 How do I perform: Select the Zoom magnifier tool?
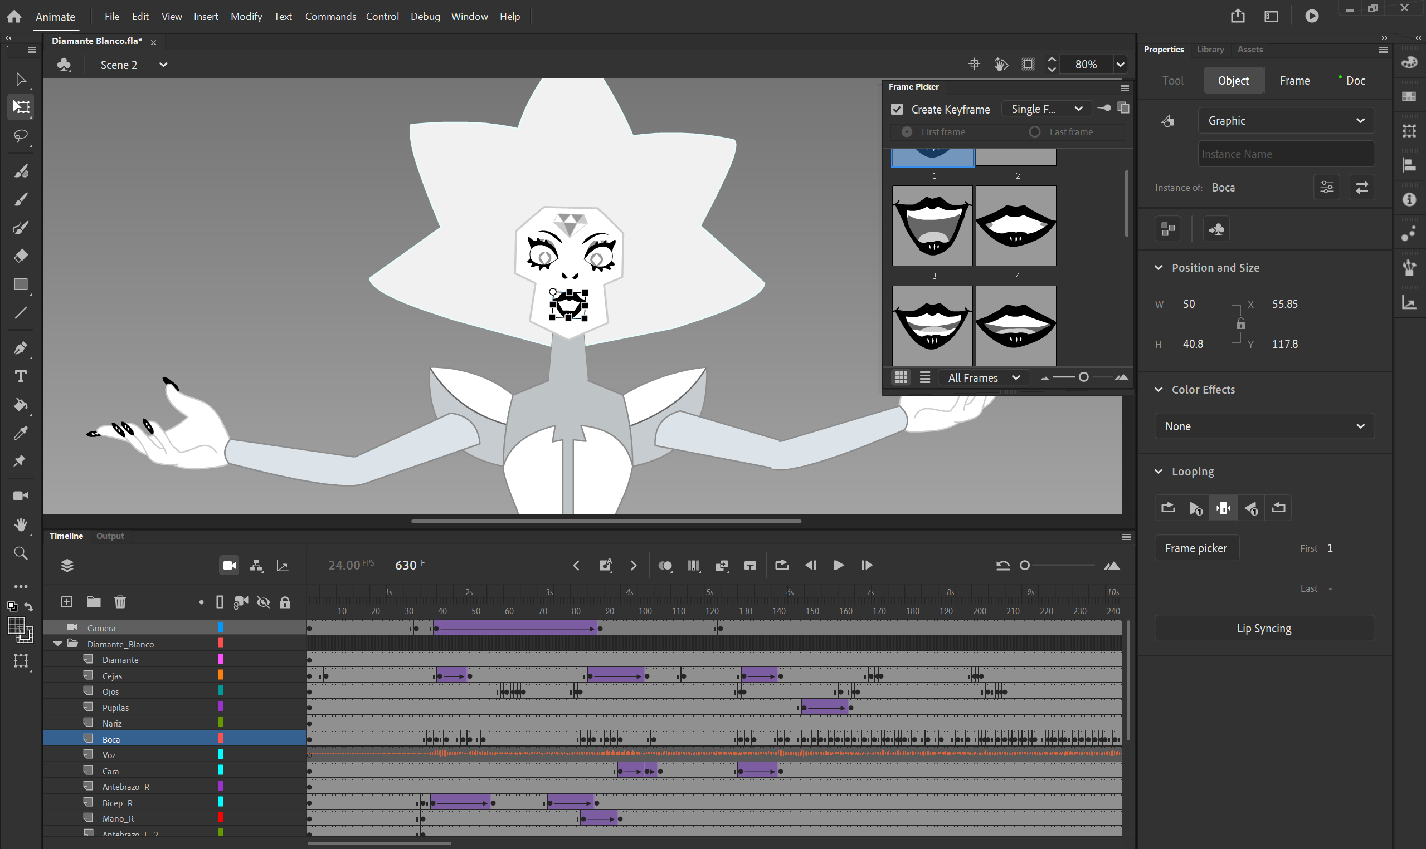[x=21, y=553]
